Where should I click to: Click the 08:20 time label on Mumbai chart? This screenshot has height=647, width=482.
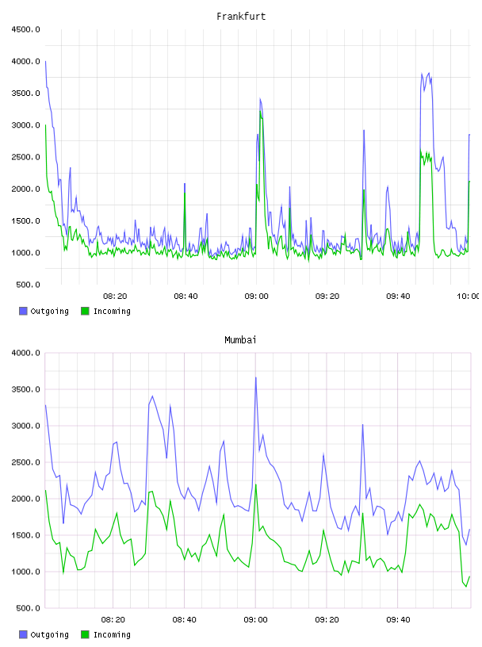coord(113,620)
